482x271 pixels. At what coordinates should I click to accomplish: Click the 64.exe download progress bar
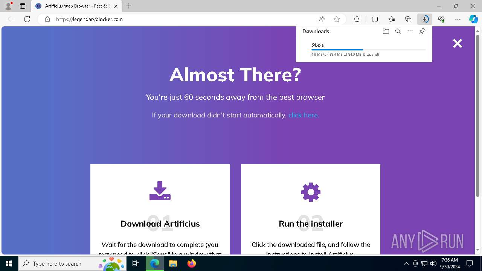(x=368, y=50)
